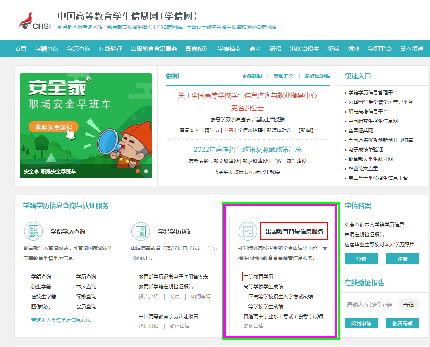The height and width of the screenshot is (347, 430).
Task: Click the 学籍学历查询 document search icon
Action: click(x=33, y=231)
